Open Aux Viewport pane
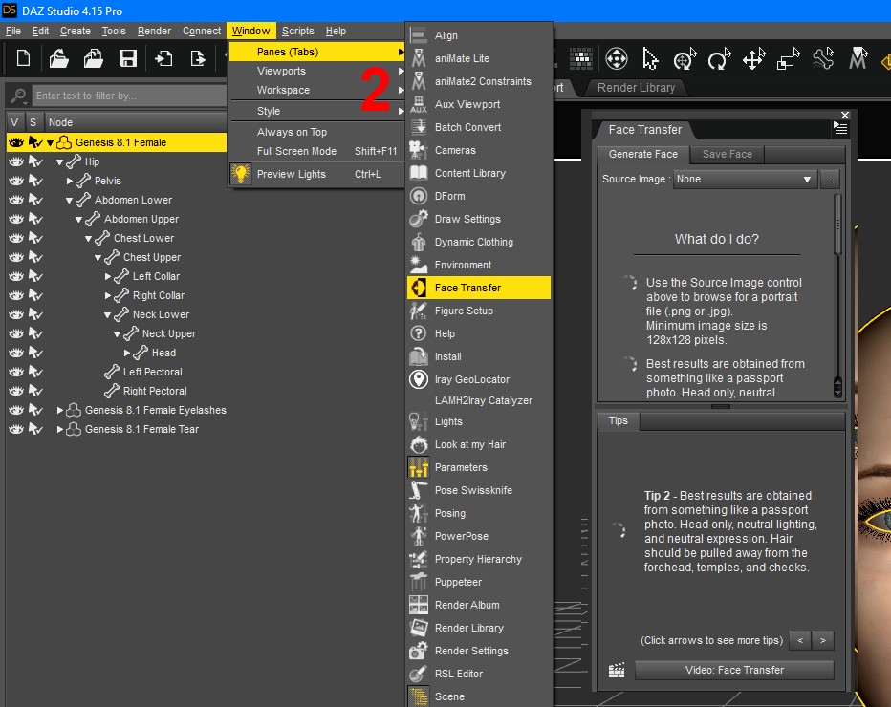891x707 pixels. pyautogui.click(x=479, y=104)
